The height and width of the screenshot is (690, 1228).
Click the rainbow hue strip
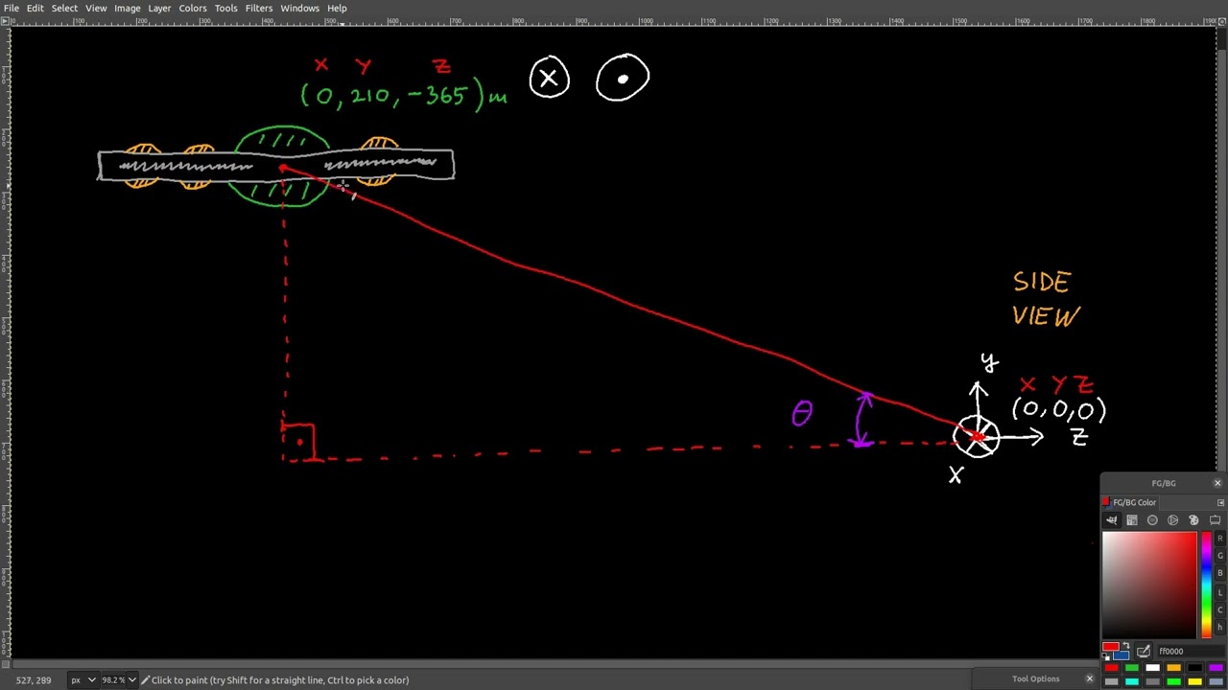[1207, 585]
